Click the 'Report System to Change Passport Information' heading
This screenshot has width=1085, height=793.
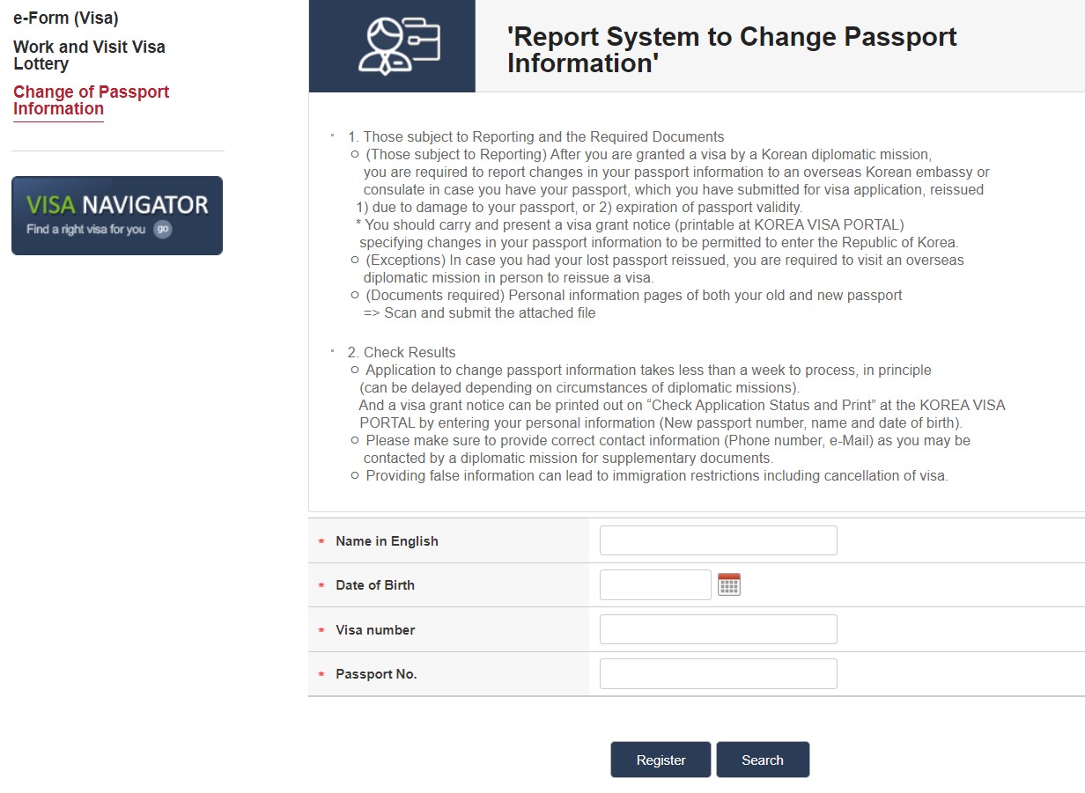click(x=731, y=49)
